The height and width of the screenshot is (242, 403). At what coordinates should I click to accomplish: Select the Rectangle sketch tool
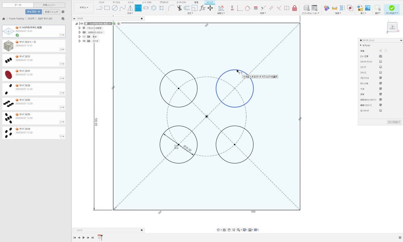107,8
